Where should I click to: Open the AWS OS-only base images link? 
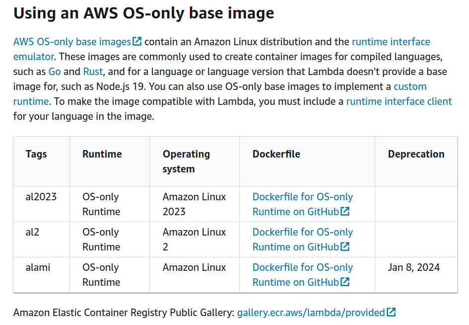click(x=72, y=42)
